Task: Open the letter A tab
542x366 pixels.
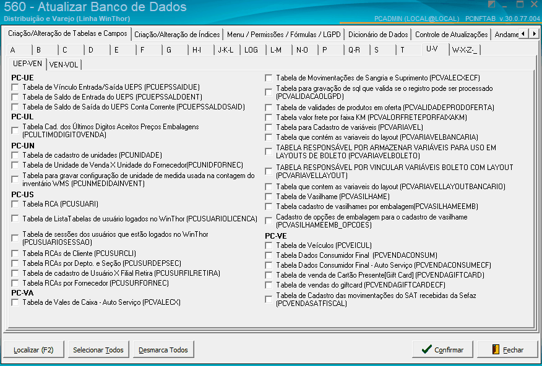Action: (x=19, y=50)
